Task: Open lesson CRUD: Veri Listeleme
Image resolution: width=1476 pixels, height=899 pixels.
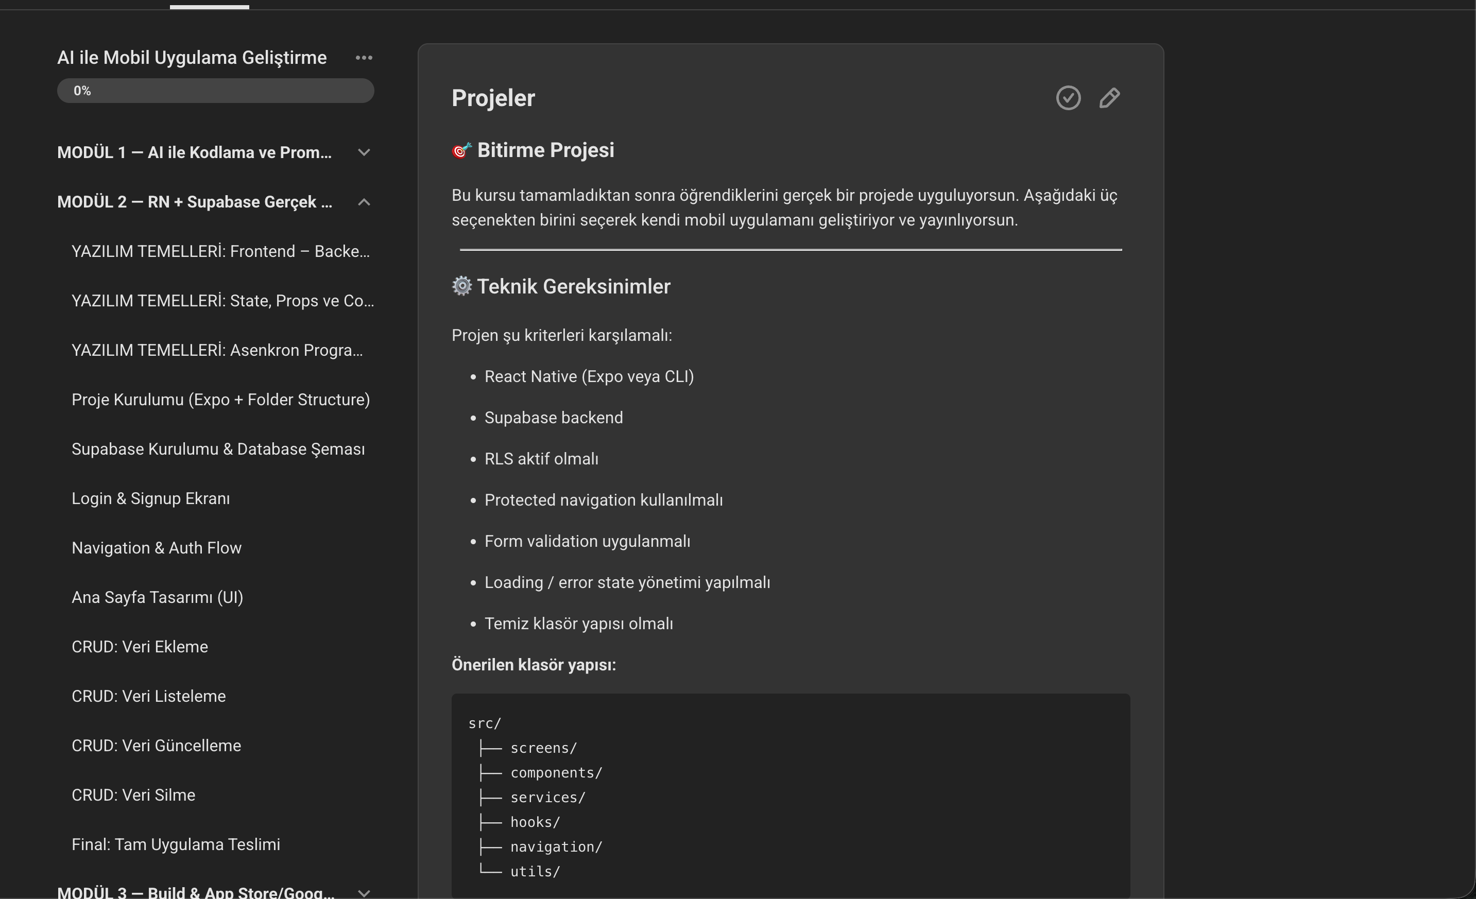Action: [148, 696]
